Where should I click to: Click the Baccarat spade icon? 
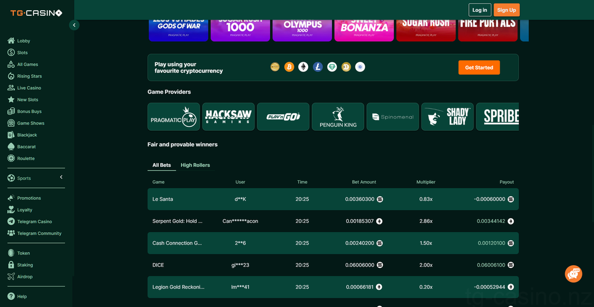coord(11,147)
